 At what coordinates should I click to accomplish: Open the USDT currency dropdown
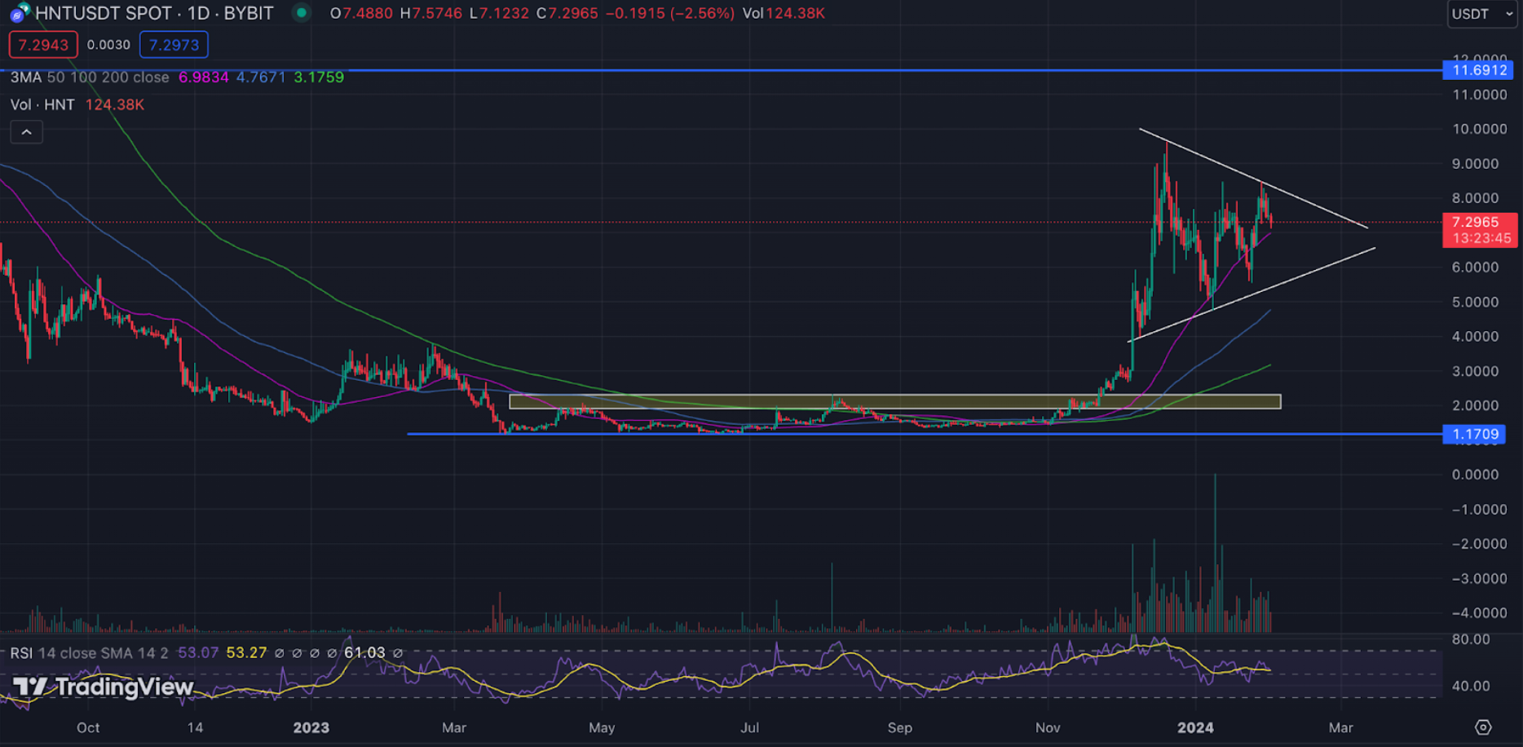point(1481,14)
